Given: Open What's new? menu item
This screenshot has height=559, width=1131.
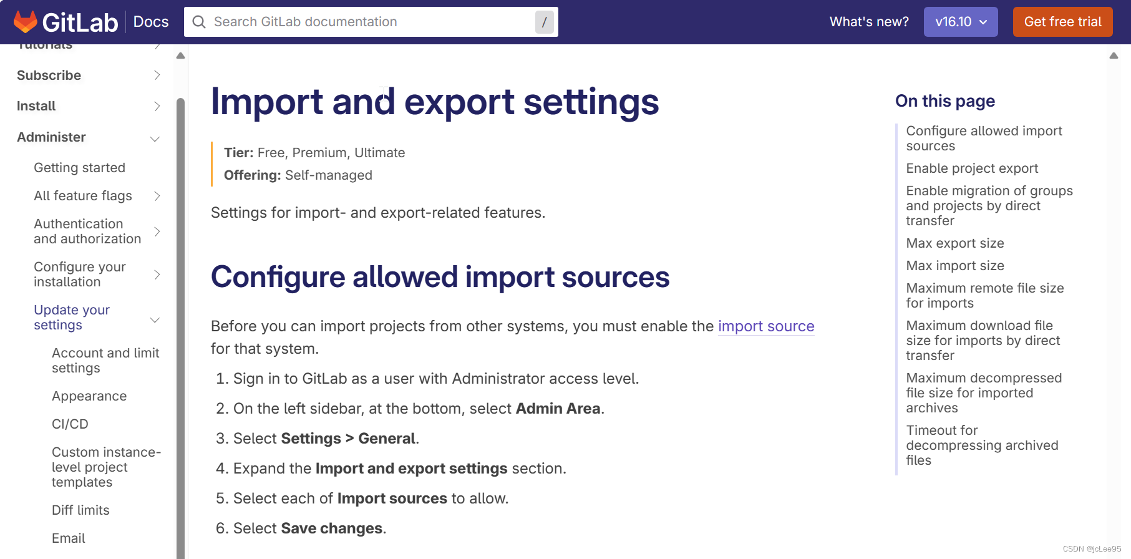Looking at the screenshot, I should 868,22.
